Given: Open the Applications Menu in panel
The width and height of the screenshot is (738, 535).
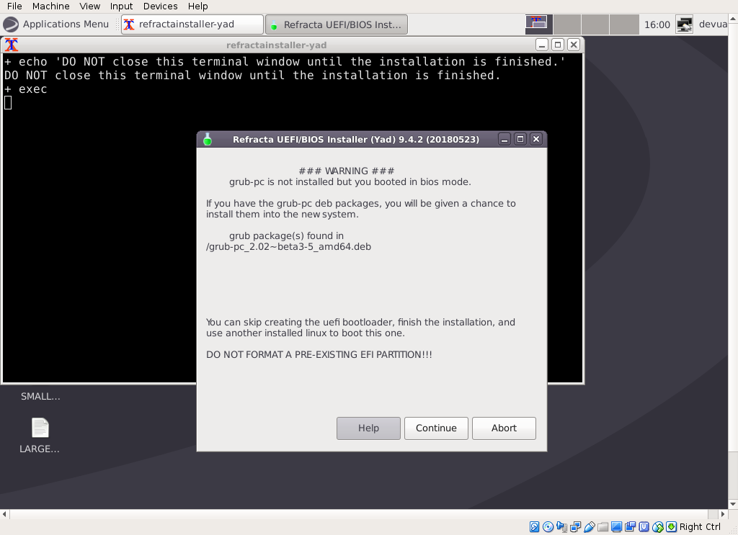Looking at the screenshot, I should point(56,24).
